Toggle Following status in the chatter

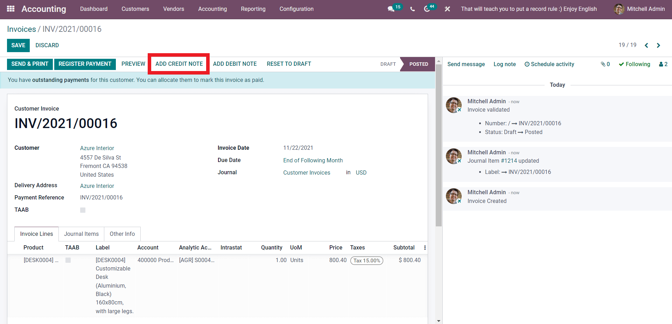[x=634, y=64]
